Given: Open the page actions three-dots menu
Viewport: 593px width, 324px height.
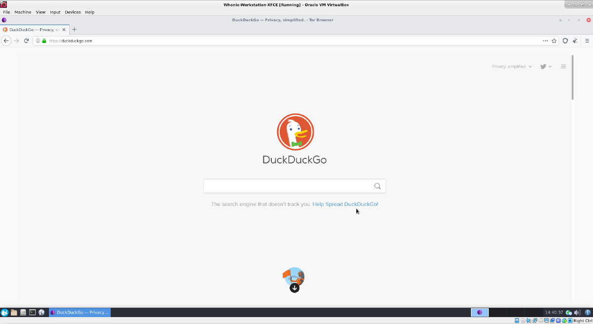Looking at the screenshot, I should pyautogui.click(x=545, y=41).
